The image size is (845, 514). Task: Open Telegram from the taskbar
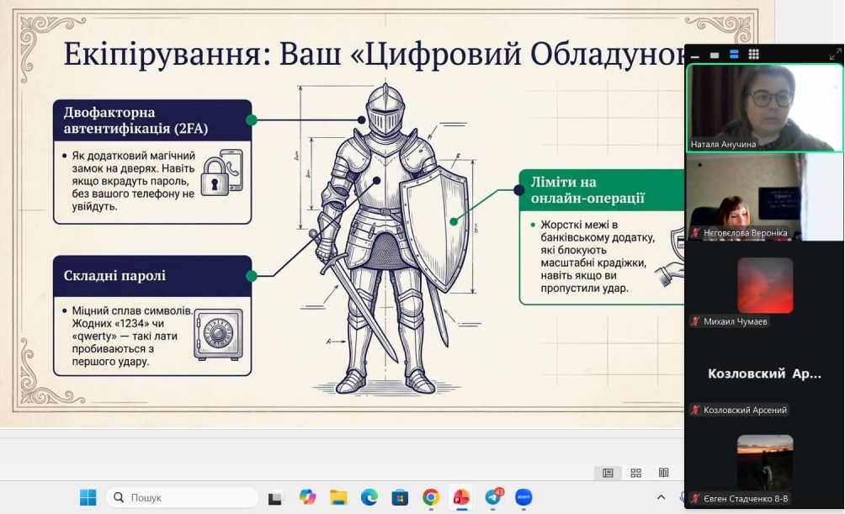click(493, 497)
